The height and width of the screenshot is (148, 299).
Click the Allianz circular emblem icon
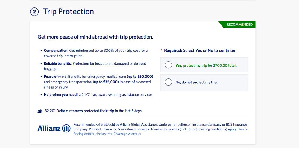[x=66, y=128]
